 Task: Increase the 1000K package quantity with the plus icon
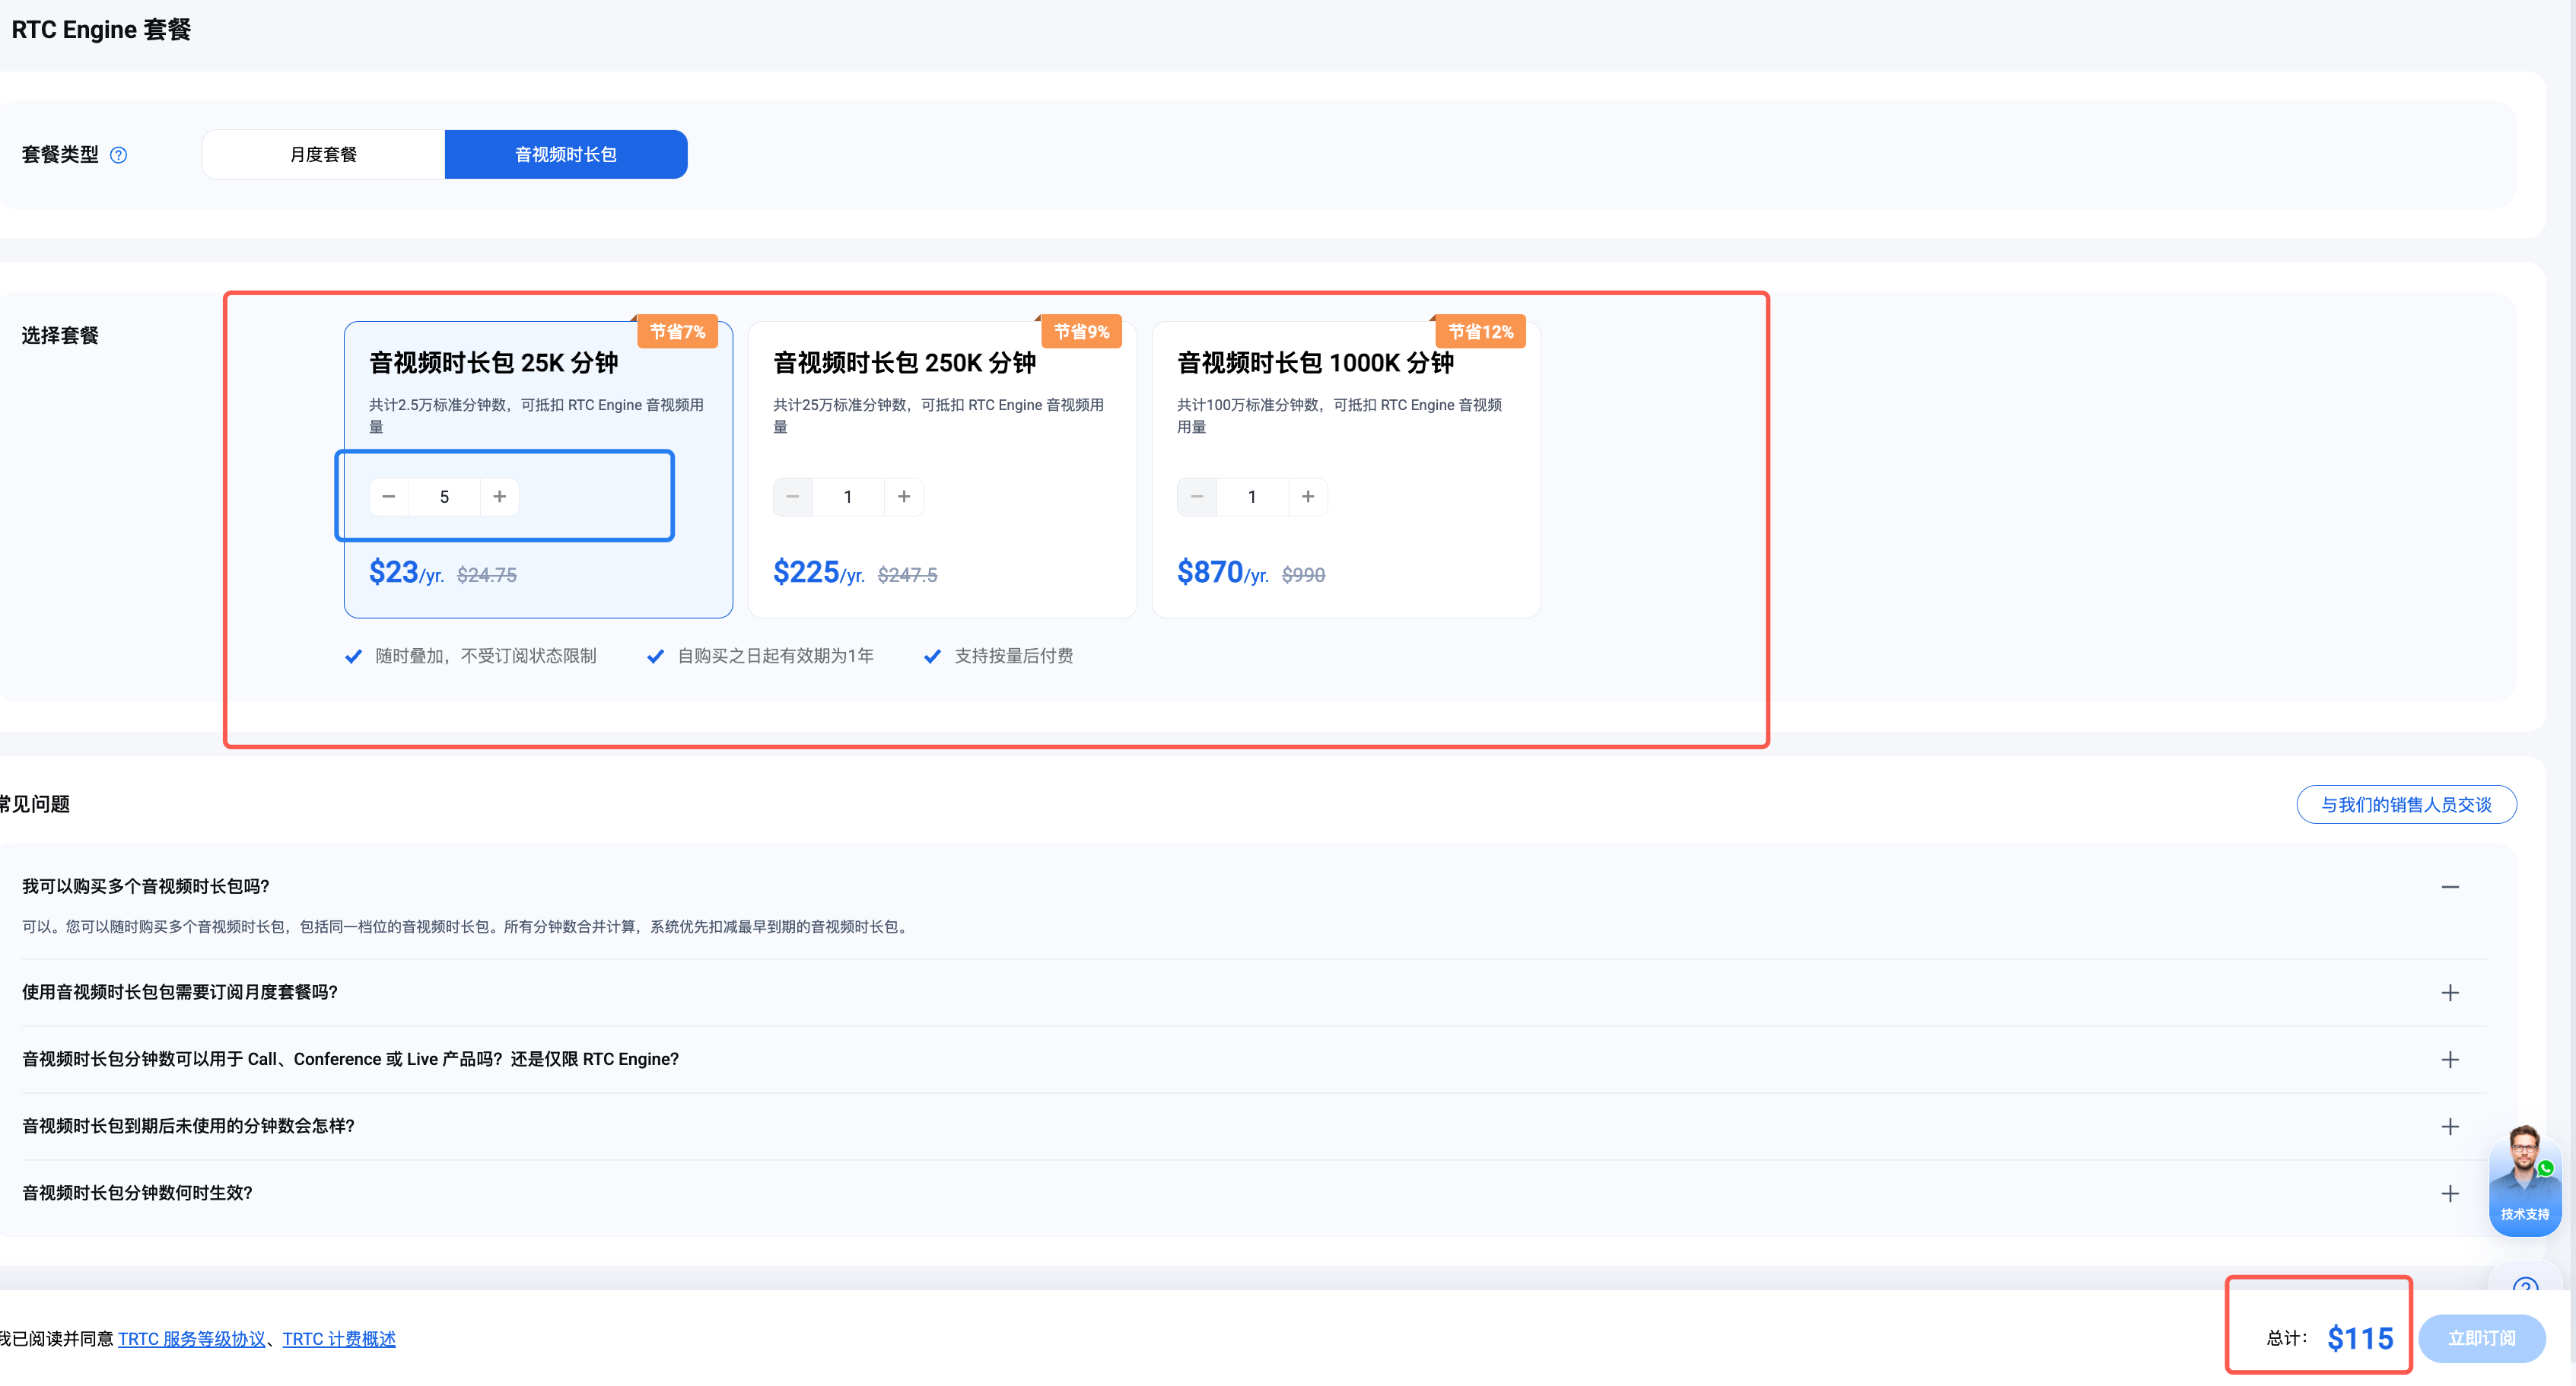(x=1308, y=497)
